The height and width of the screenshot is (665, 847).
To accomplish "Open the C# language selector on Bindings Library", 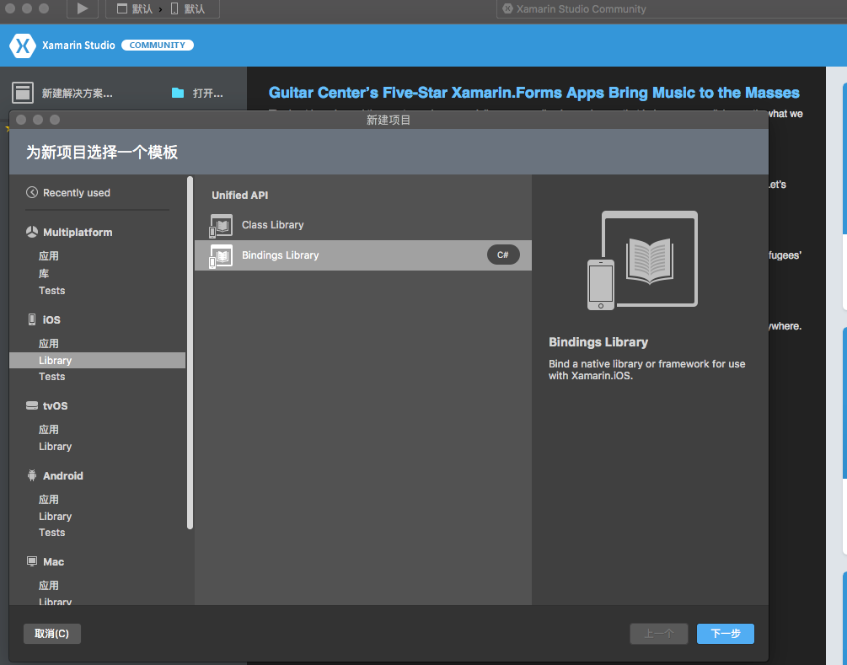I will (503, 255).
